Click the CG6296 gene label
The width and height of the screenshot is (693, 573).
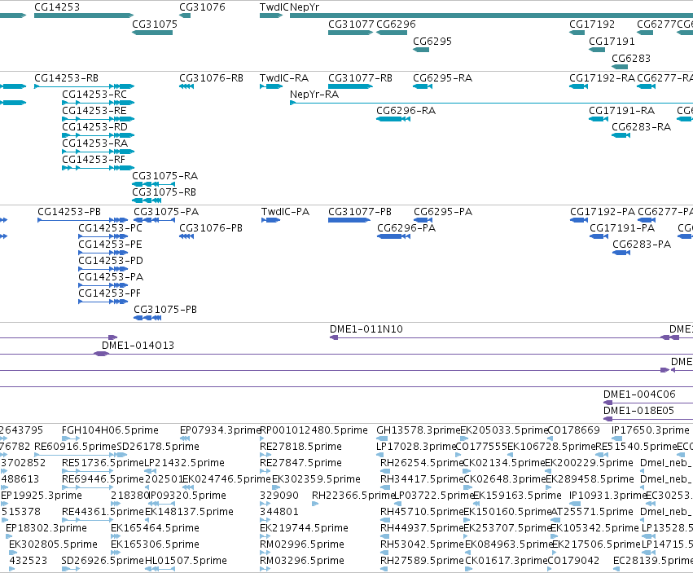[x=396, y=24]
